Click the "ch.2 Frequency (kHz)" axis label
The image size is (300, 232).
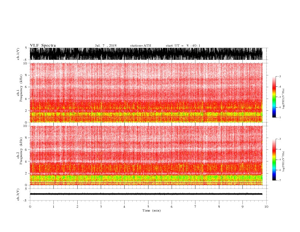(20, 151)
